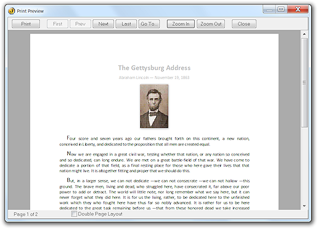Click the Print button

coord(26,24)
